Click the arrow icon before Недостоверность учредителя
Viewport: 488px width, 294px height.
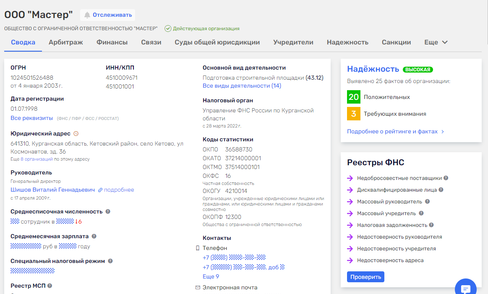coord(350,249)
